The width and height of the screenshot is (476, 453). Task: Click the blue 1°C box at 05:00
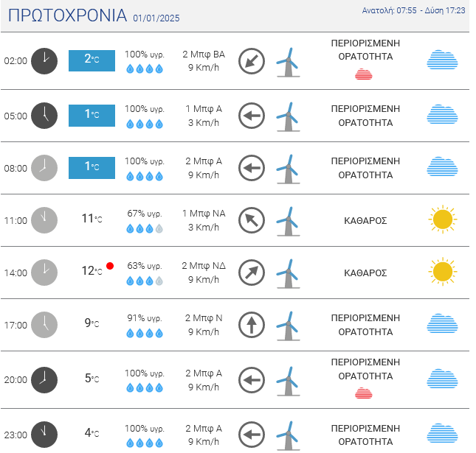coord(92,115)
